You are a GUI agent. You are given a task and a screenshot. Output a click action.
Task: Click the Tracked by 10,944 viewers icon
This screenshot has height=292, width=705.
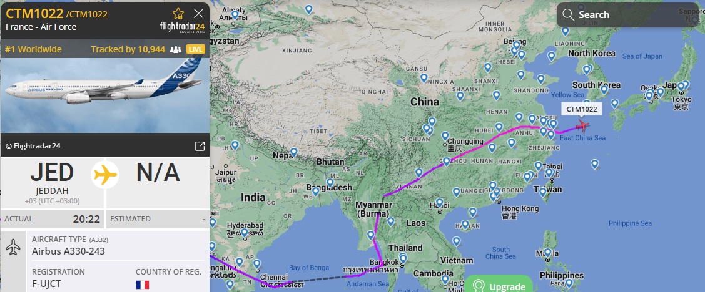175,49
